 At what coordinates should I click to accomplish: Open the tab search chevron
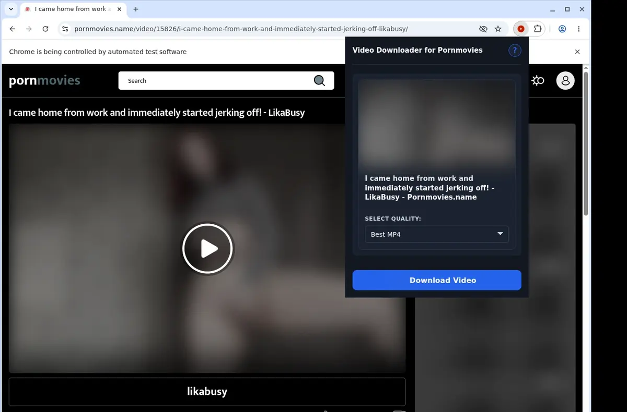click(11, 9)
